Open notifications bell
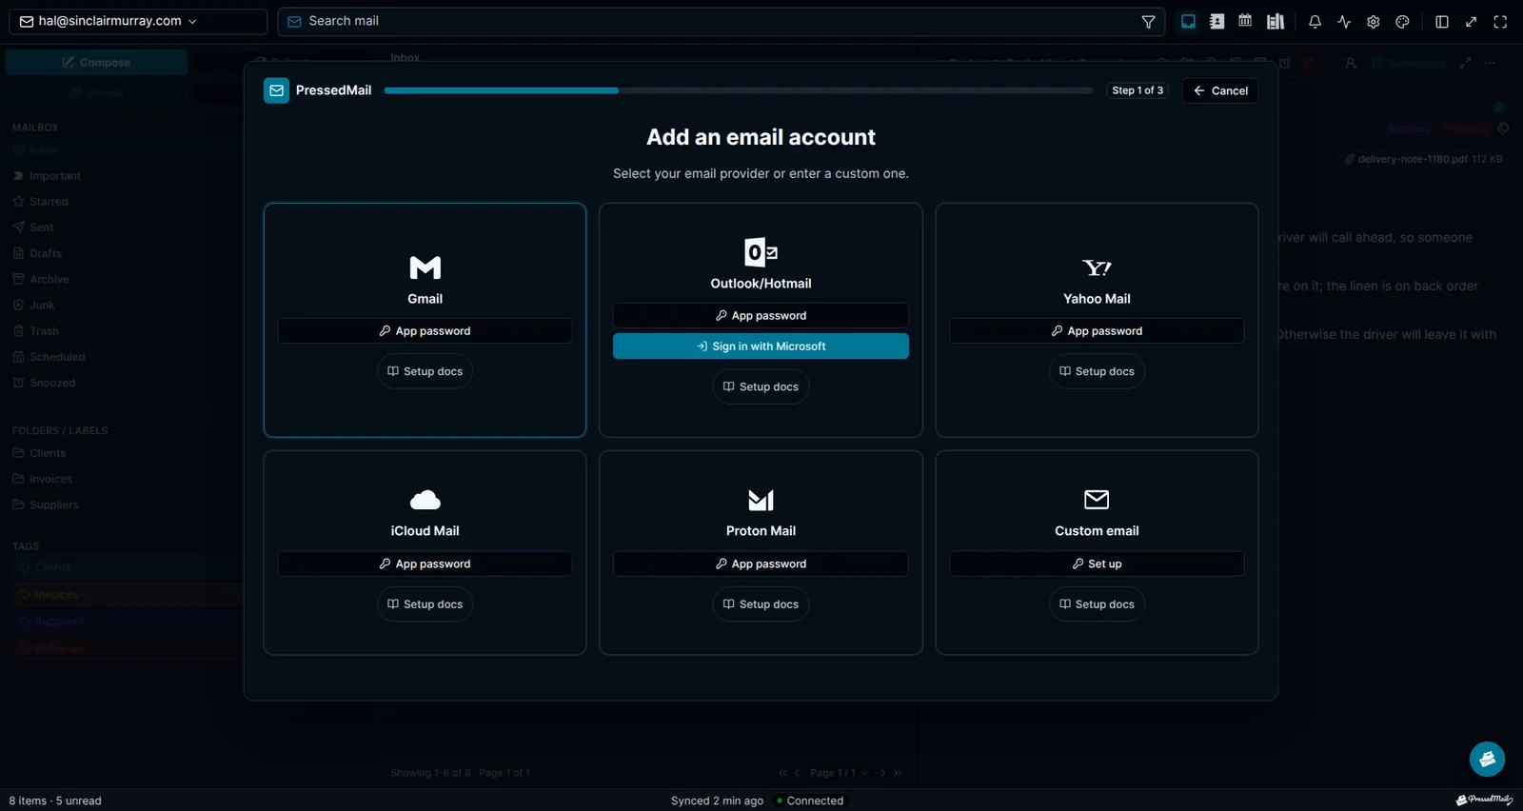 1315,22
